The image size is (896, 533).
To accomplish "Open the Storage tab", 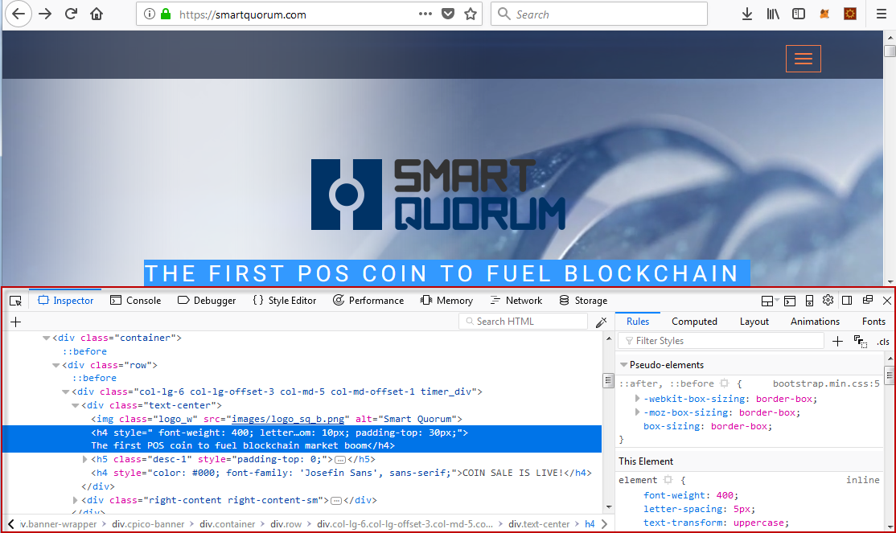I will [583, 301].
